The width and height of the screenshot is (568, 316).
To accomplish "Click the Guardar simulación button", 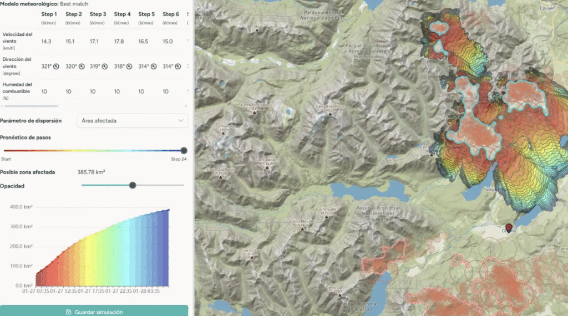I will point(94,312).
